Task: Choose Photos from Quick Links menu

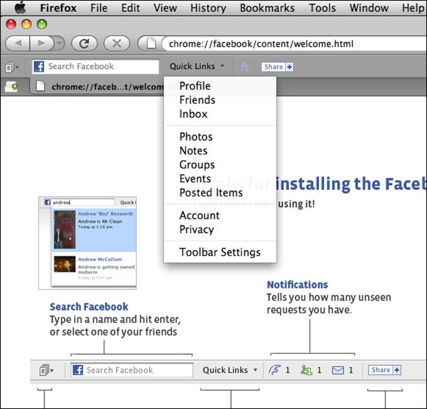Action: [220, 137]
